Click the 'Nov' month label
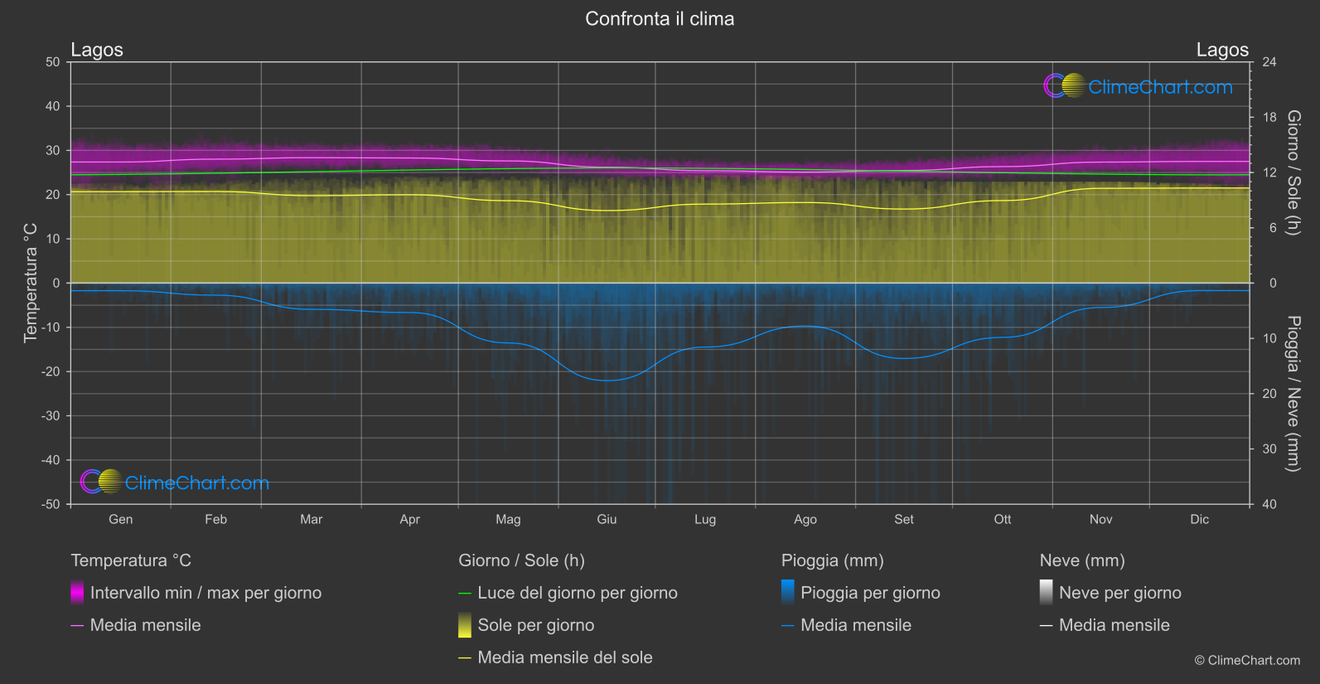Image resolution: width=1320 pixels, height=684 pixels. 1100,519
